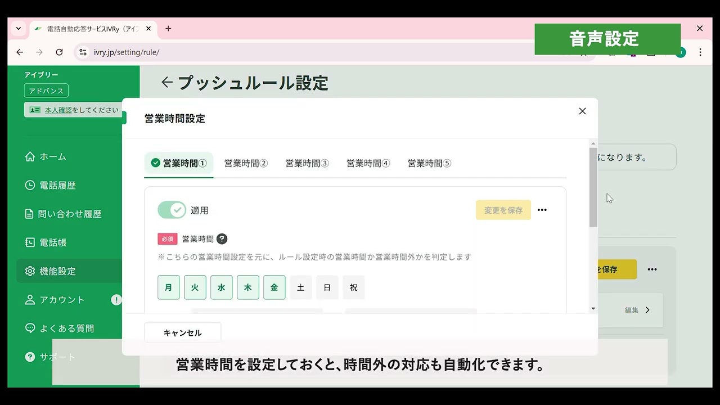Open the dialog's three-dot more options
720x405 pixels.
542,210
